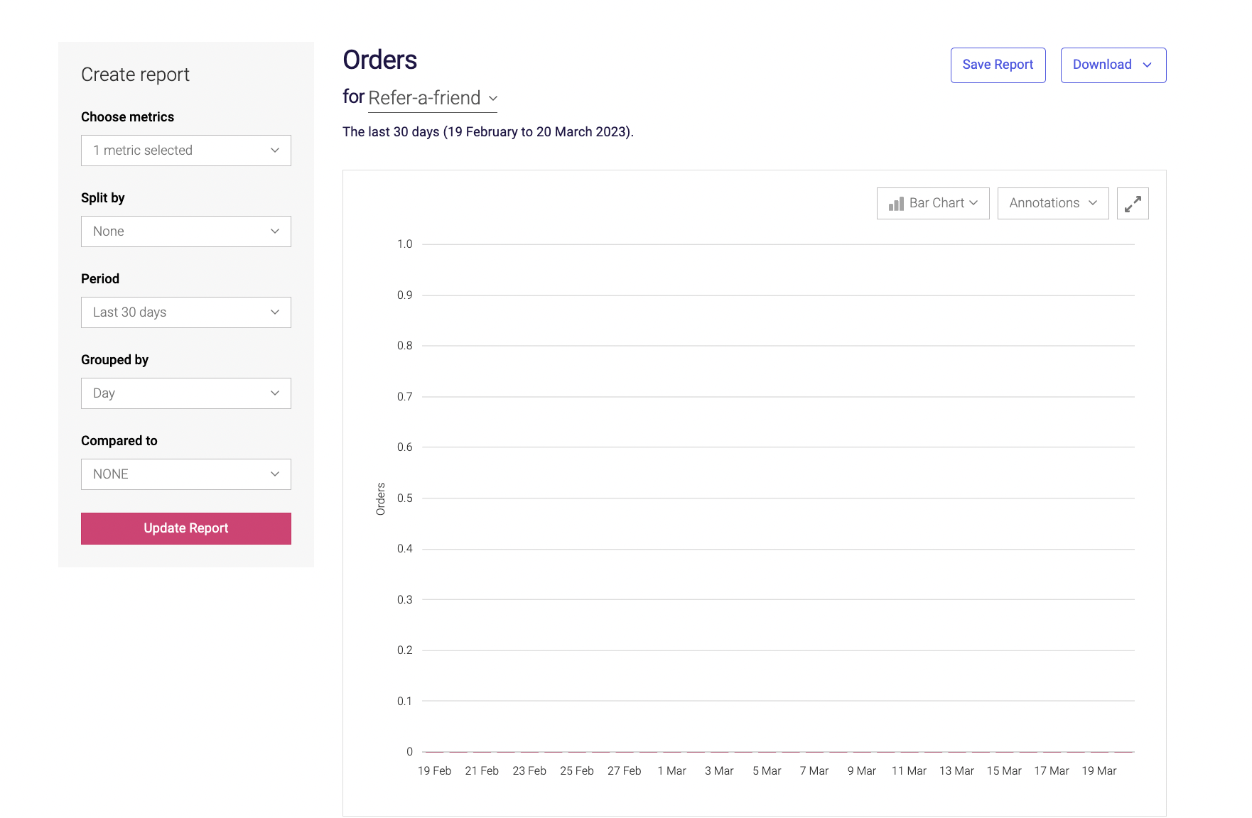Screen dimensions: 1252x818
Task: Click the Orders report heading
Action: [x=380, y=60]
